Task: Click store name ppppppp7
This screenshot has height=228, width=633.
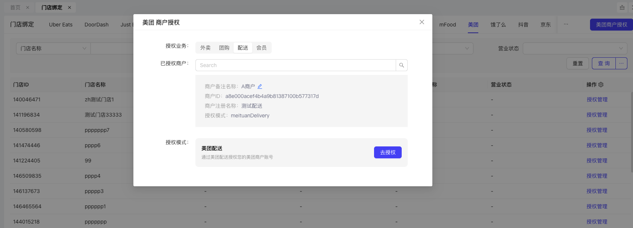Action: pyautogui.click(x=97, y=130)
